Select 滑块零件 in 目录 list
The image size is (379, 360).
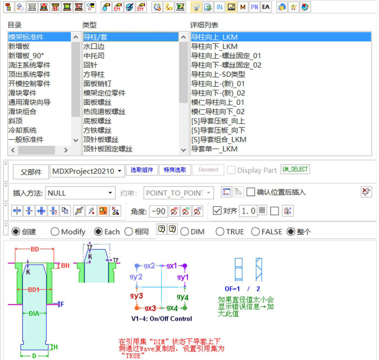coord(40,93)
